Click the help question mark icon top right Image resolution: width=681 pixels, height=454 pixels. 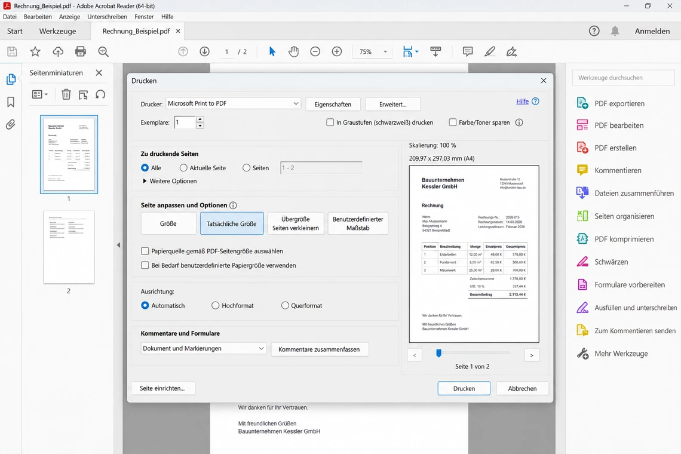[x=594, y=31]
